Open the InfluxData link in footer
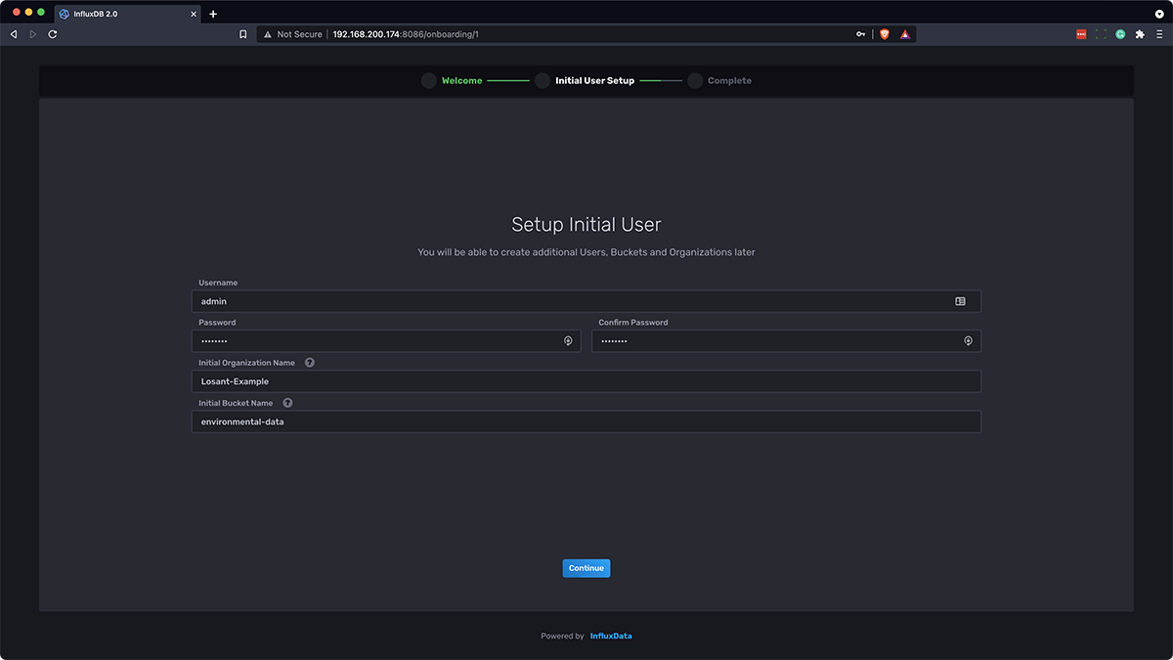 pyautogui.click(x=611, y=637)
